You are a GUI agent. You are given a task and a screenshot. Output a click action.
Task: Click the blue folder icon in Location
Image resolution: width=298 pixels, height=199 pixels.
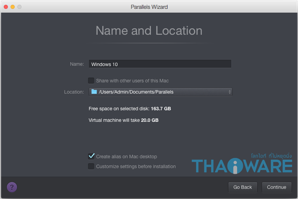[94, 92]
